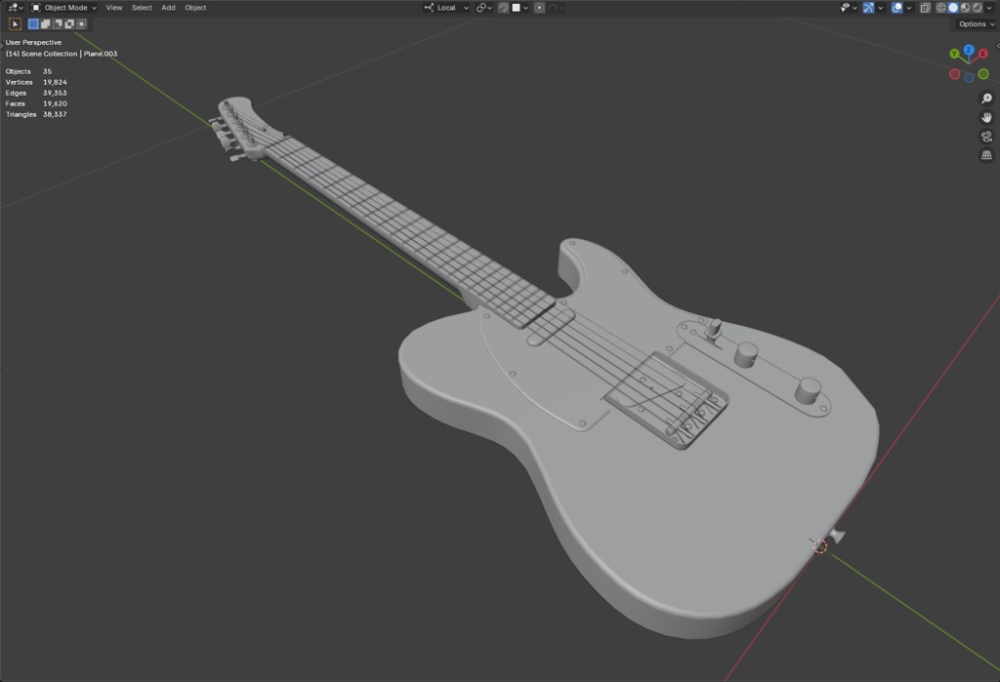Choose Intersect Selection mode

82,24
